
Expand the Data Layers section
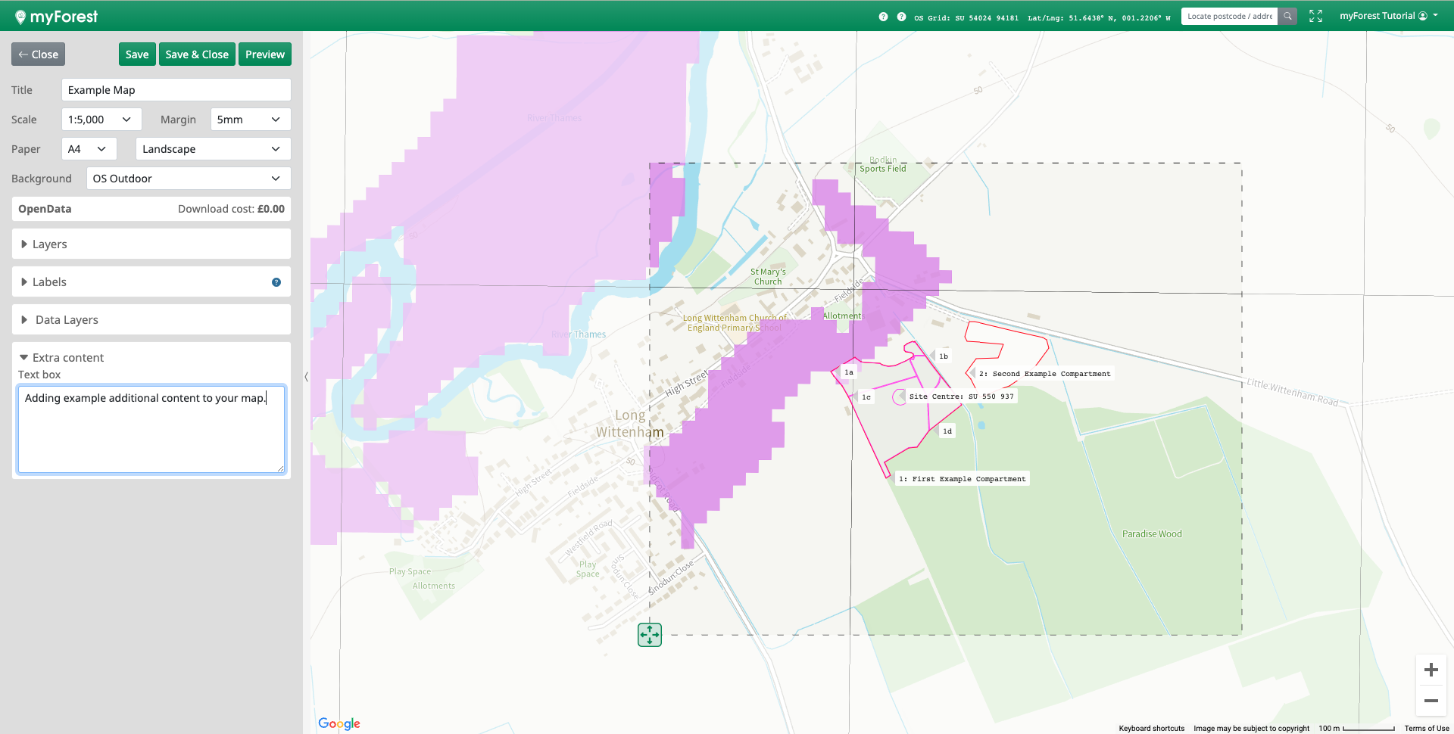[67, 320]
